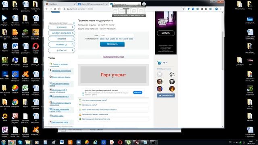Click the browser vertical scrollbar
The image size is (258, 145).
coord(223,51)
